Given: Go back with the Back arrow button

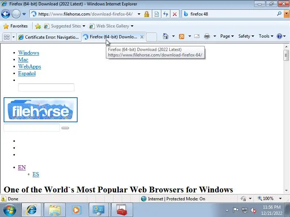Looking at the screenshot, I should (x=5, y=14).
